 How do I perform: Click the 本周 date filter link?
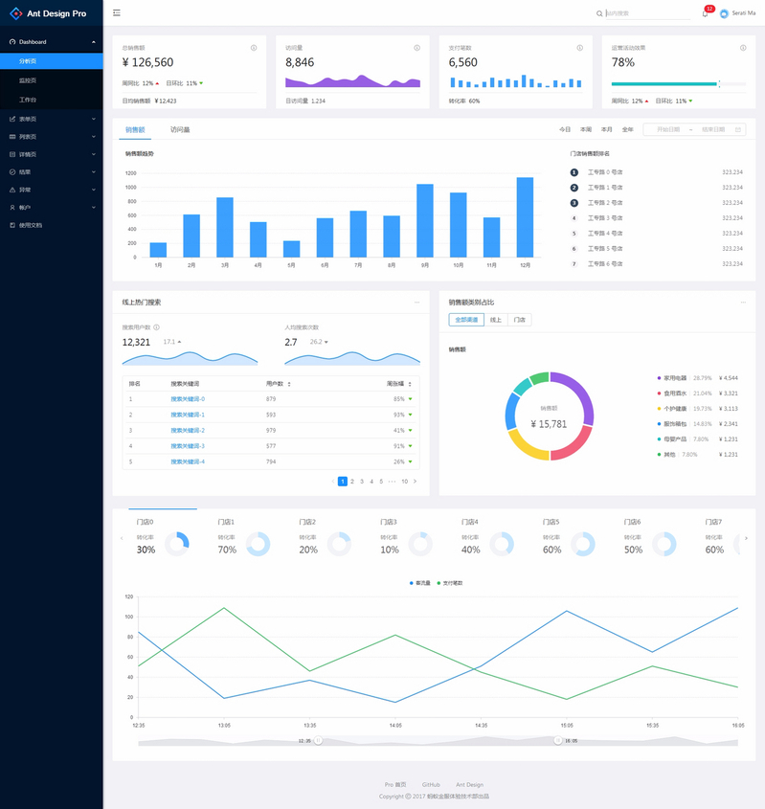586,129
